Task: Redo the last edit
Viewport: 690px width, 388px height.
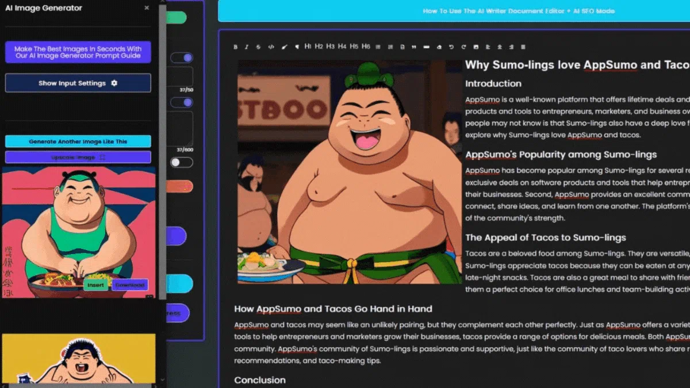Action: click(x=463, y=47)
